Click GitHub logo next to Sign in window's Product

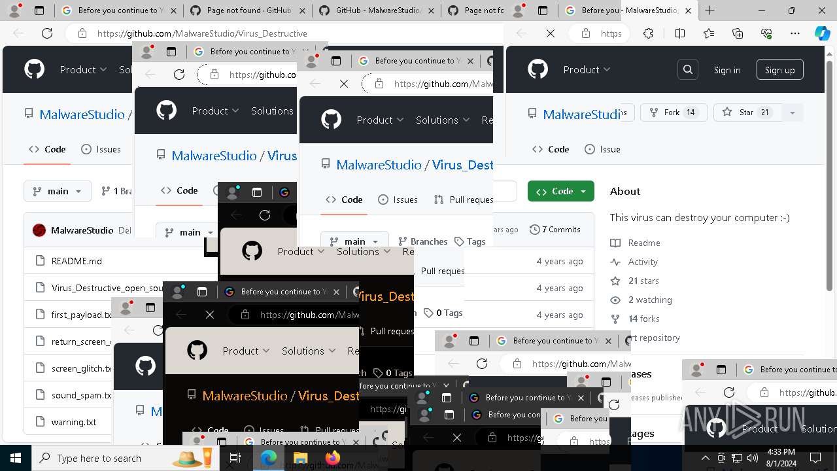(538, 69)
